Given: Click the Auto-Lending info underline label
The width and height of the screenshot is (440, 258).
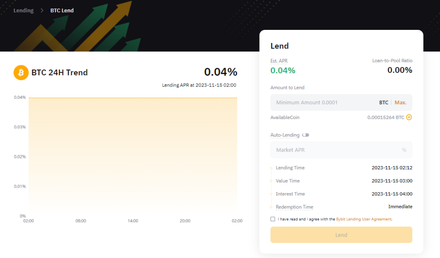Looking at the screenshot, I should [285, 135].
